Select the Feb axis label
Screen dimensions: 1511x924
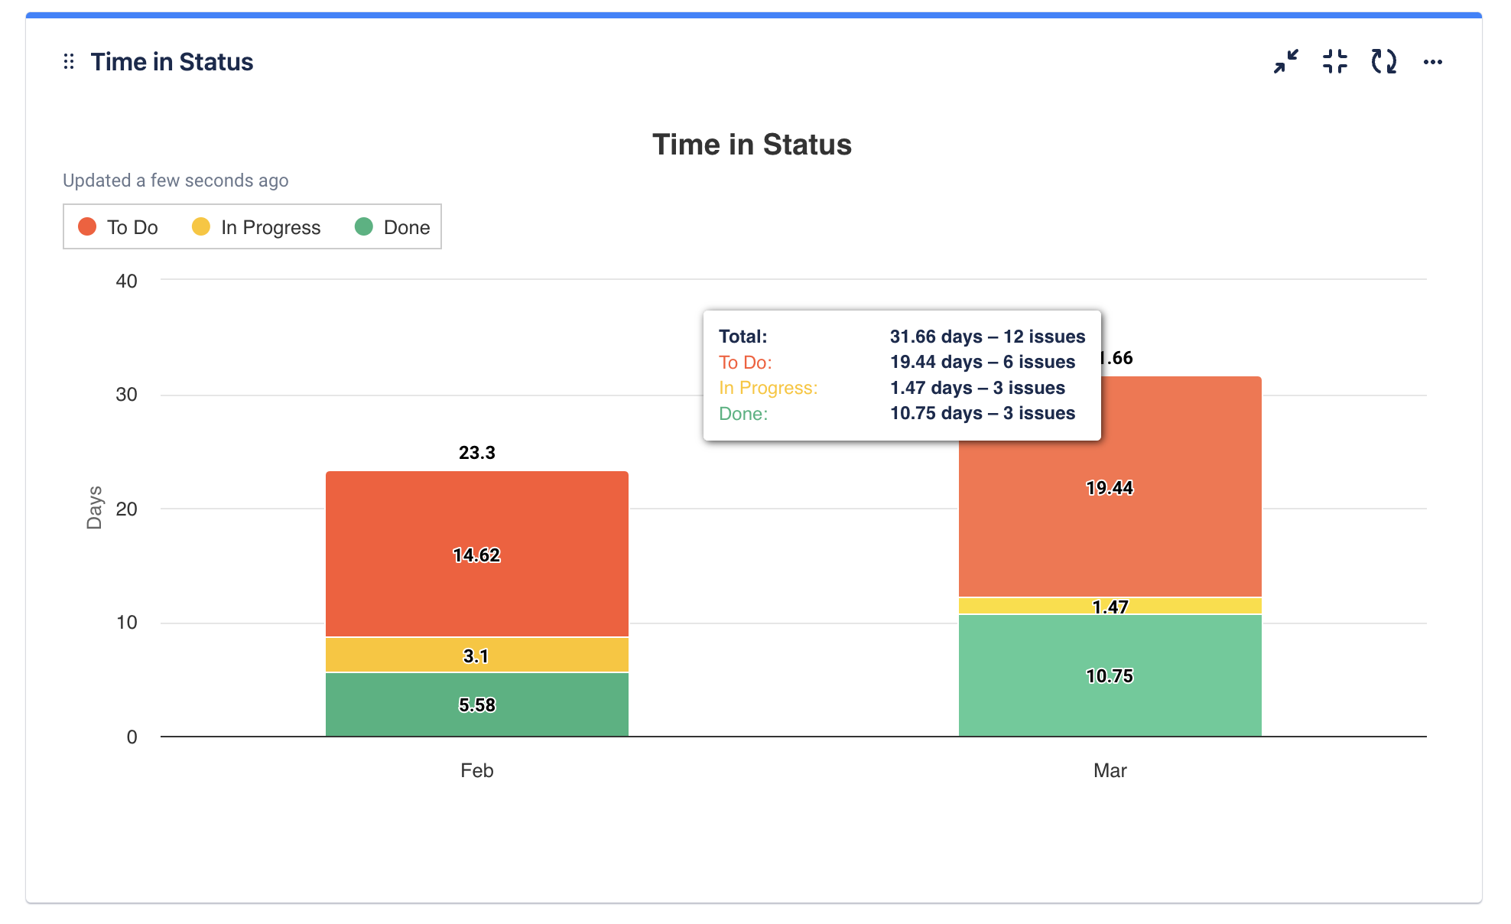coord(476,770)
